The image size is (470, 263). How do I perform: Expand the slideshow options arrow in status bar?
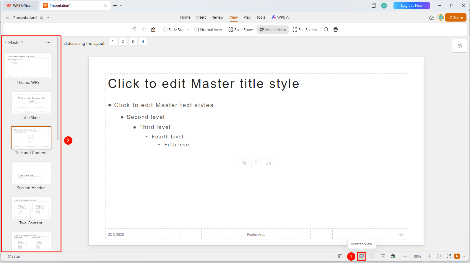[x=464, y=256]
